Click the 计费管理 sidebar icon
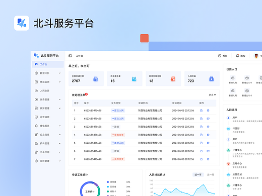The image size is (262, 196). pos(36,100)
